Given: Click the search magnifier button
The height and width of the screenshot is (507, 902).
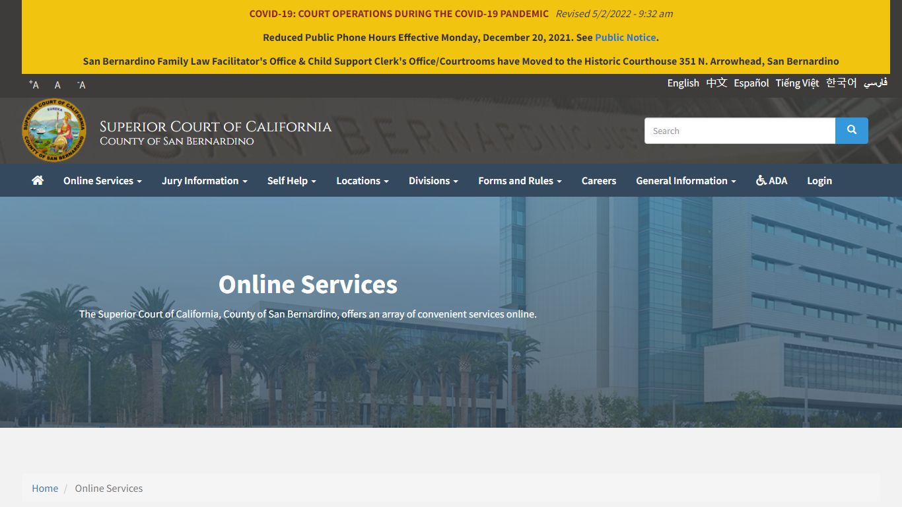Looking at the screenshot, I should [x=852, y=131].
